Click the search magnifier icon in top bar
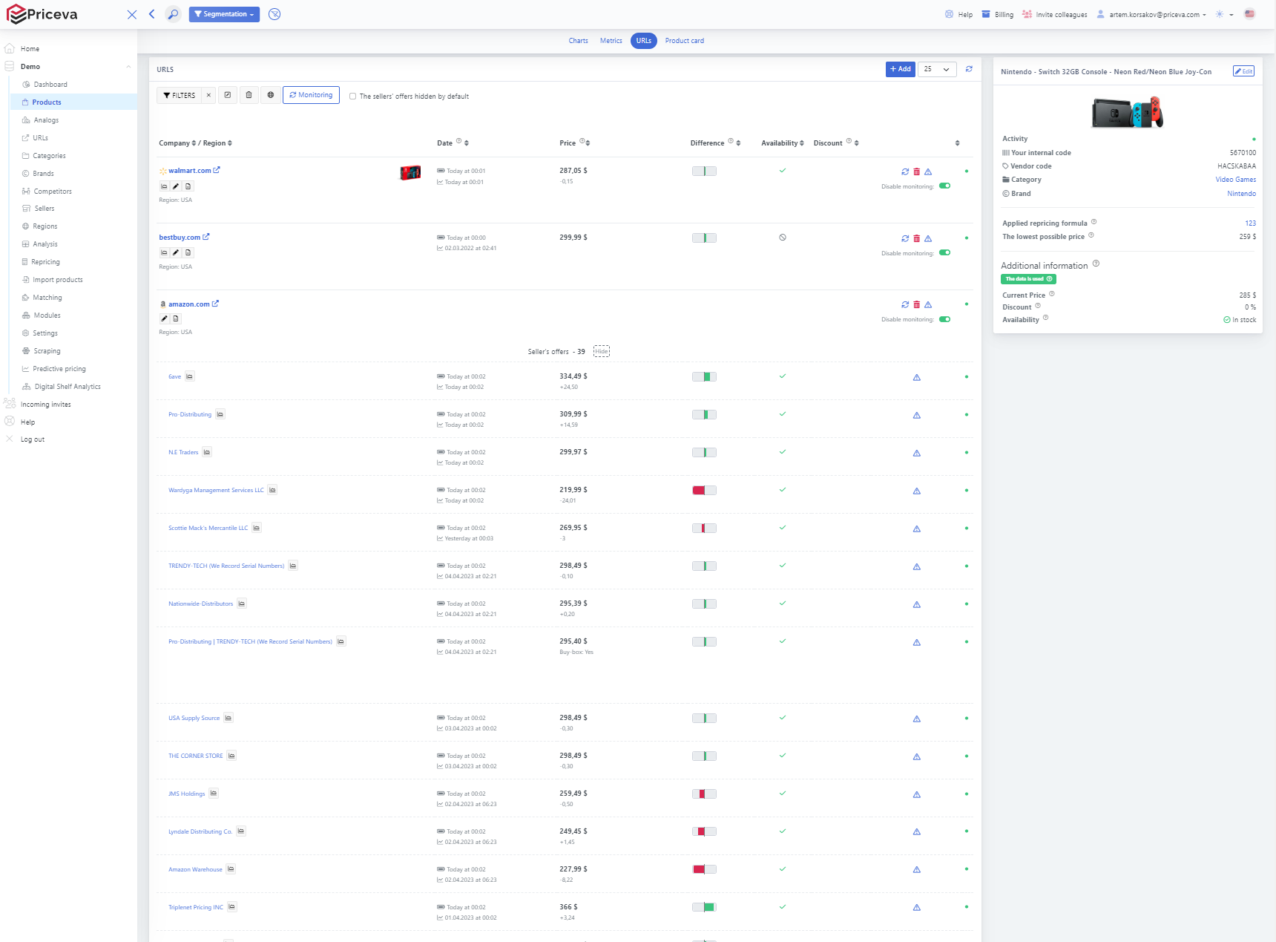 [173, 14]
